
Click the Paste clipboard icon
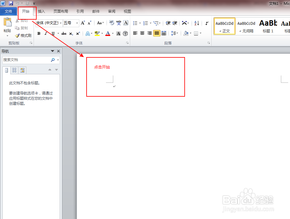pos(7,22)
